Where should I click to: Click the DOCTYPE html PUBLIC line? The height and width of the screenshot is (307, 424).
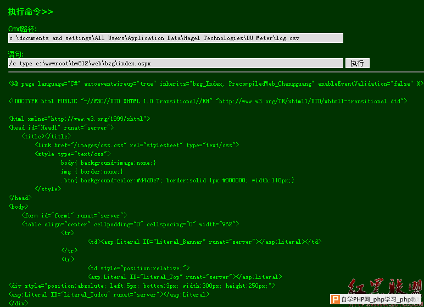point(208,101)
